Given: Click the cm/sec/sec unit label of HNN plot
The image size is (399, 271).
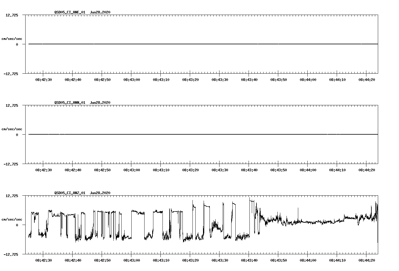Looking at the screenshot, I should (12, 129).
